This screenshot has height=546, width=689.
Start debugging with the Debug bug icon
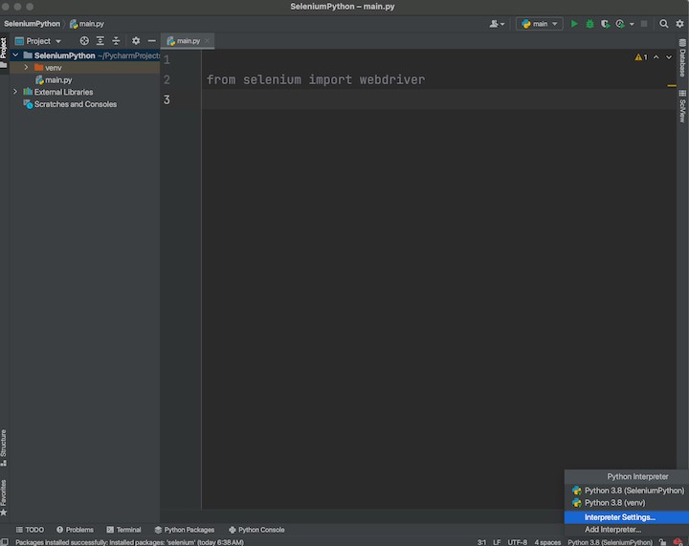(x=589, y=24)
